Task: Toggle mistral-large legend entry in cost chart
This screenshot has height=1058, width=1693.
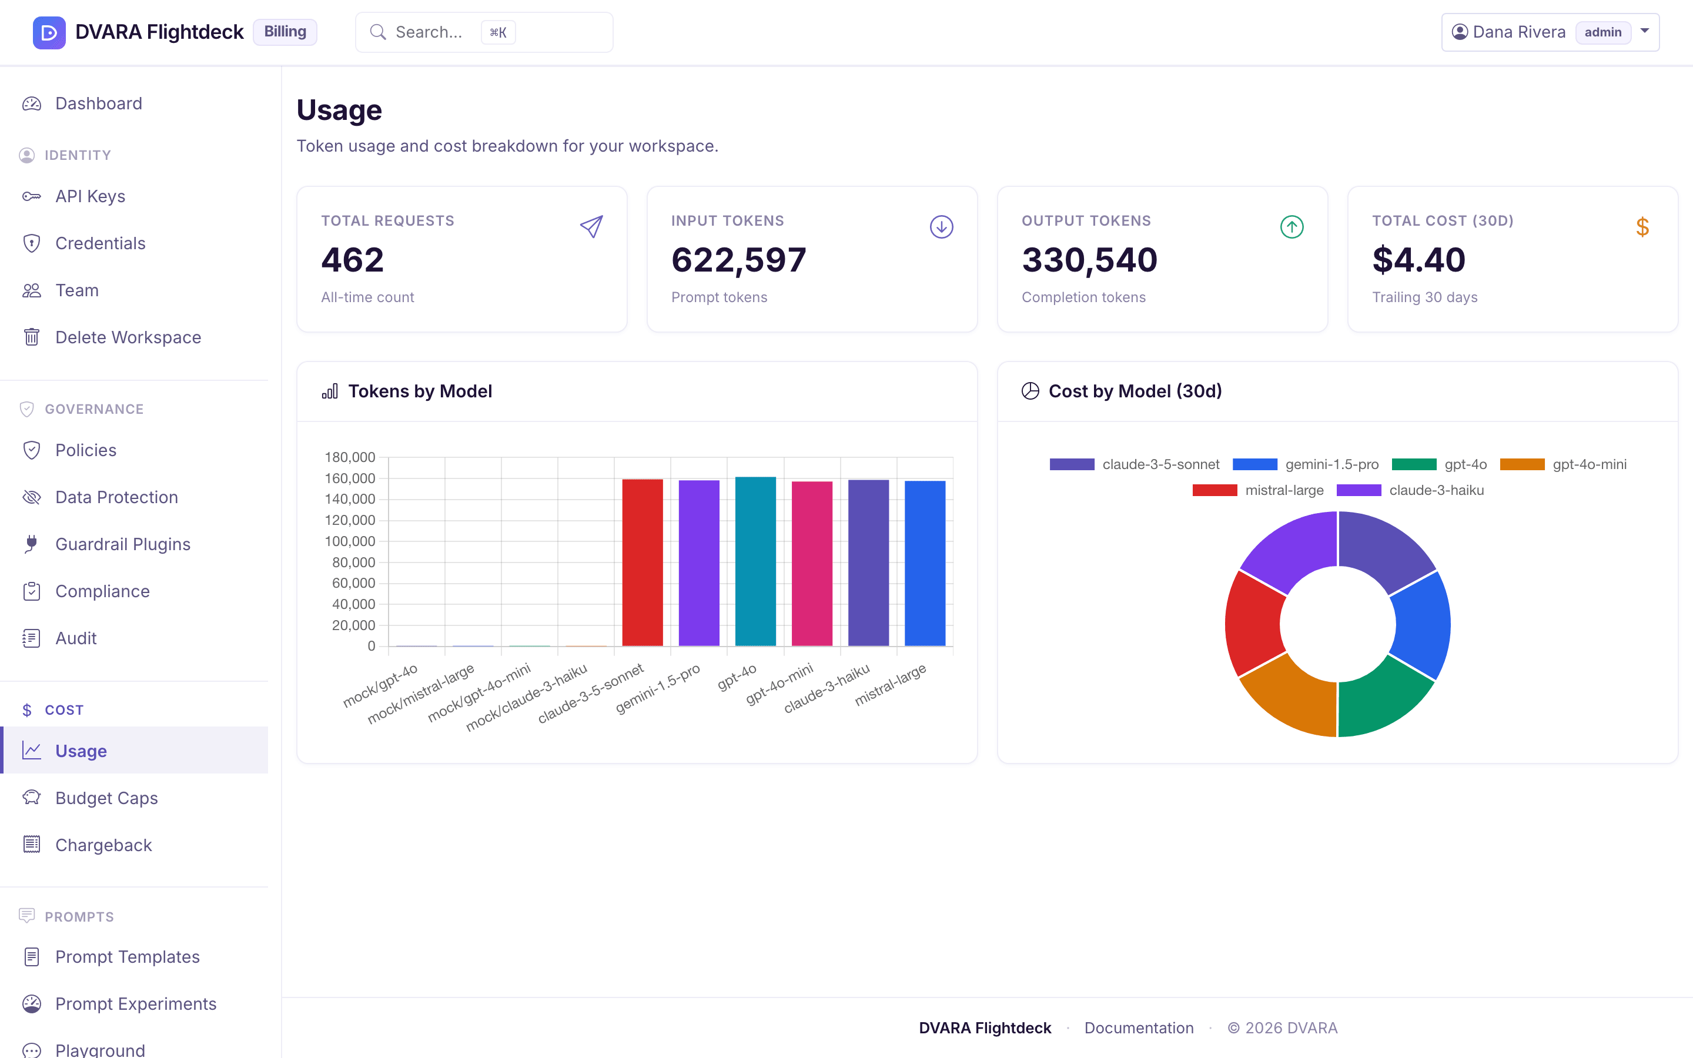Action: pyautogui.click(x=1258, y=491)
